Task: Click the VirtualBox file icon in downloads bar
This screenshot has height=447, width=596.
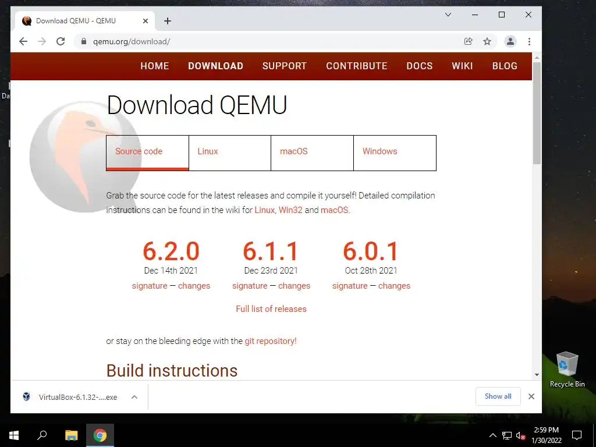Action: 26,397
